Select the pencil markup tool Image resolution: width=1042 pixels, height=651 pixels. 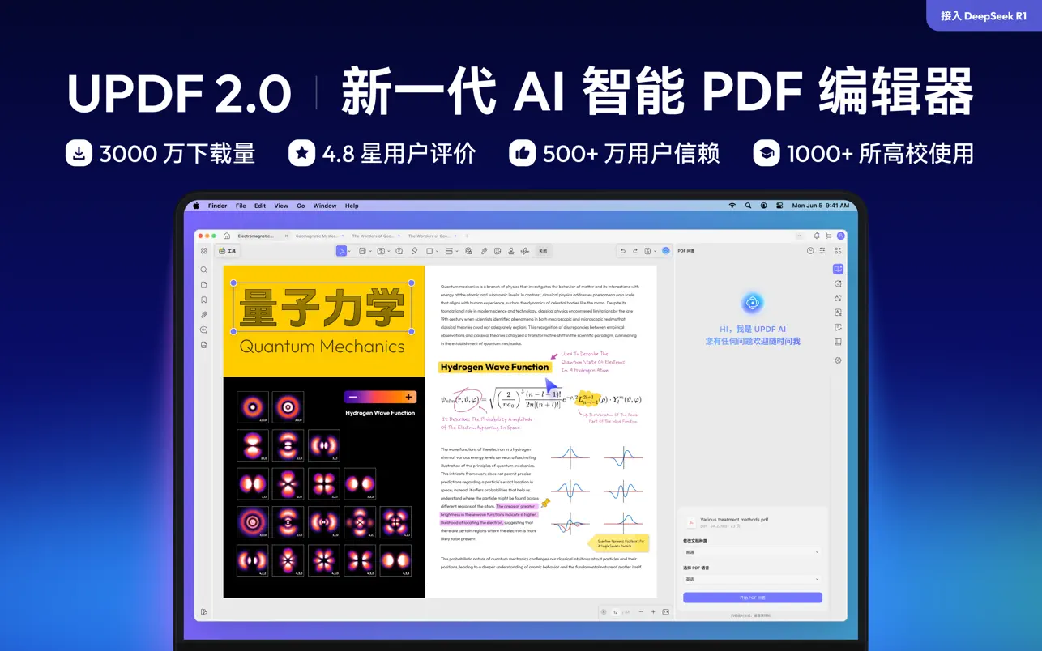tap(414, 250)
